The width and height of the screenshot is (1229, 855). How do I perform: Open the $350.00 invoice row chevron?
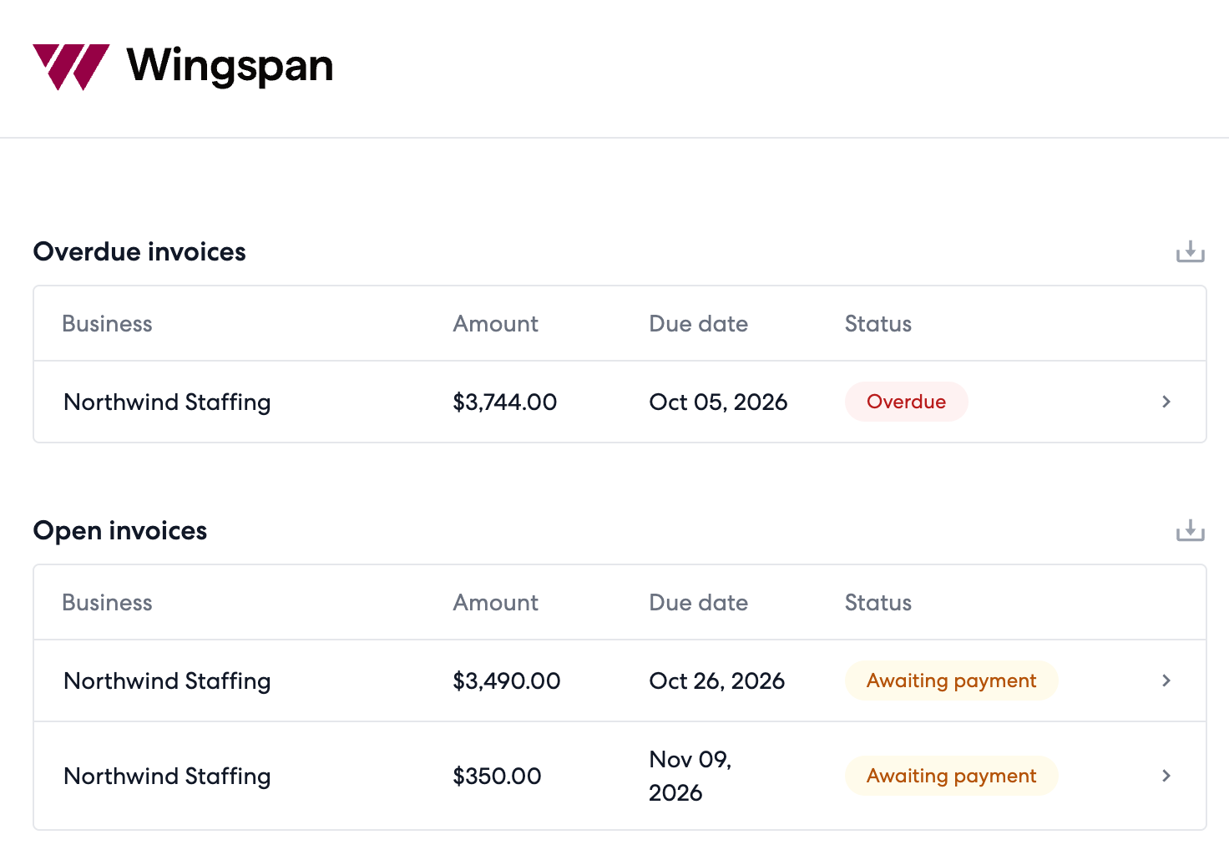coord(1166,776)
